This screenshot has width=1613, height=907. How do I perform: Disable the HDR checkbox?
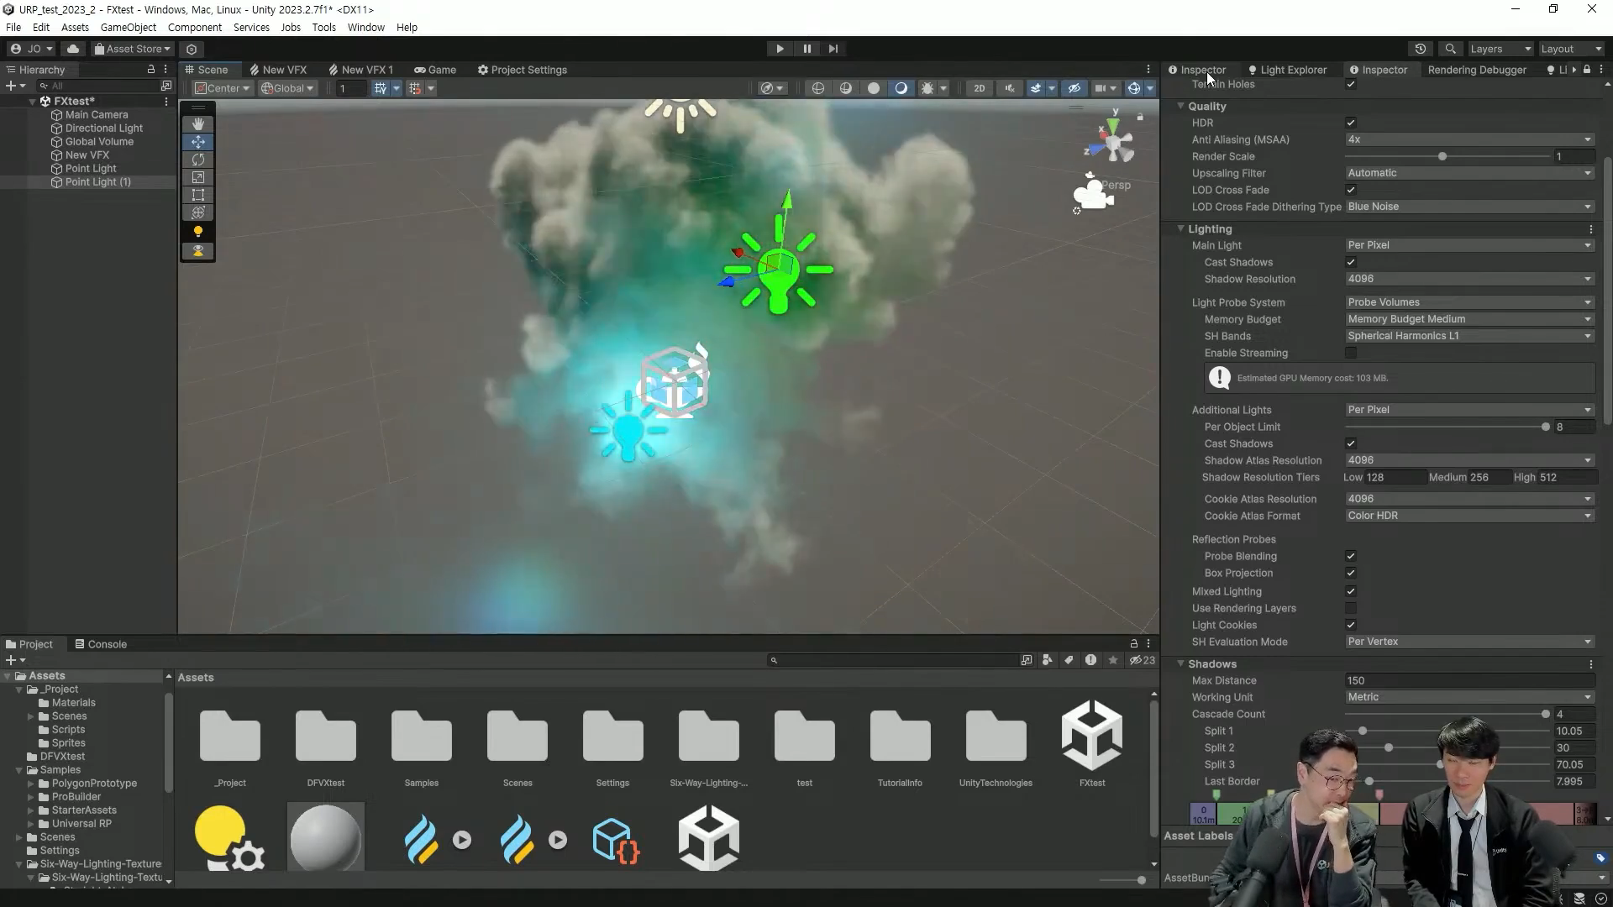pos(1351,123)
